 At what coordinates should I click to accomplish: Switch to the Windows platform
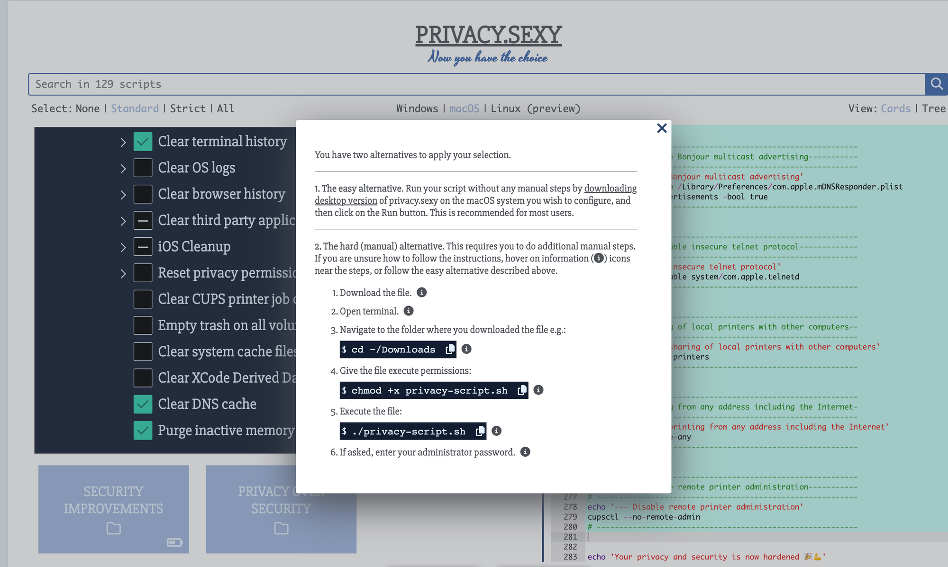click(417, 108)
